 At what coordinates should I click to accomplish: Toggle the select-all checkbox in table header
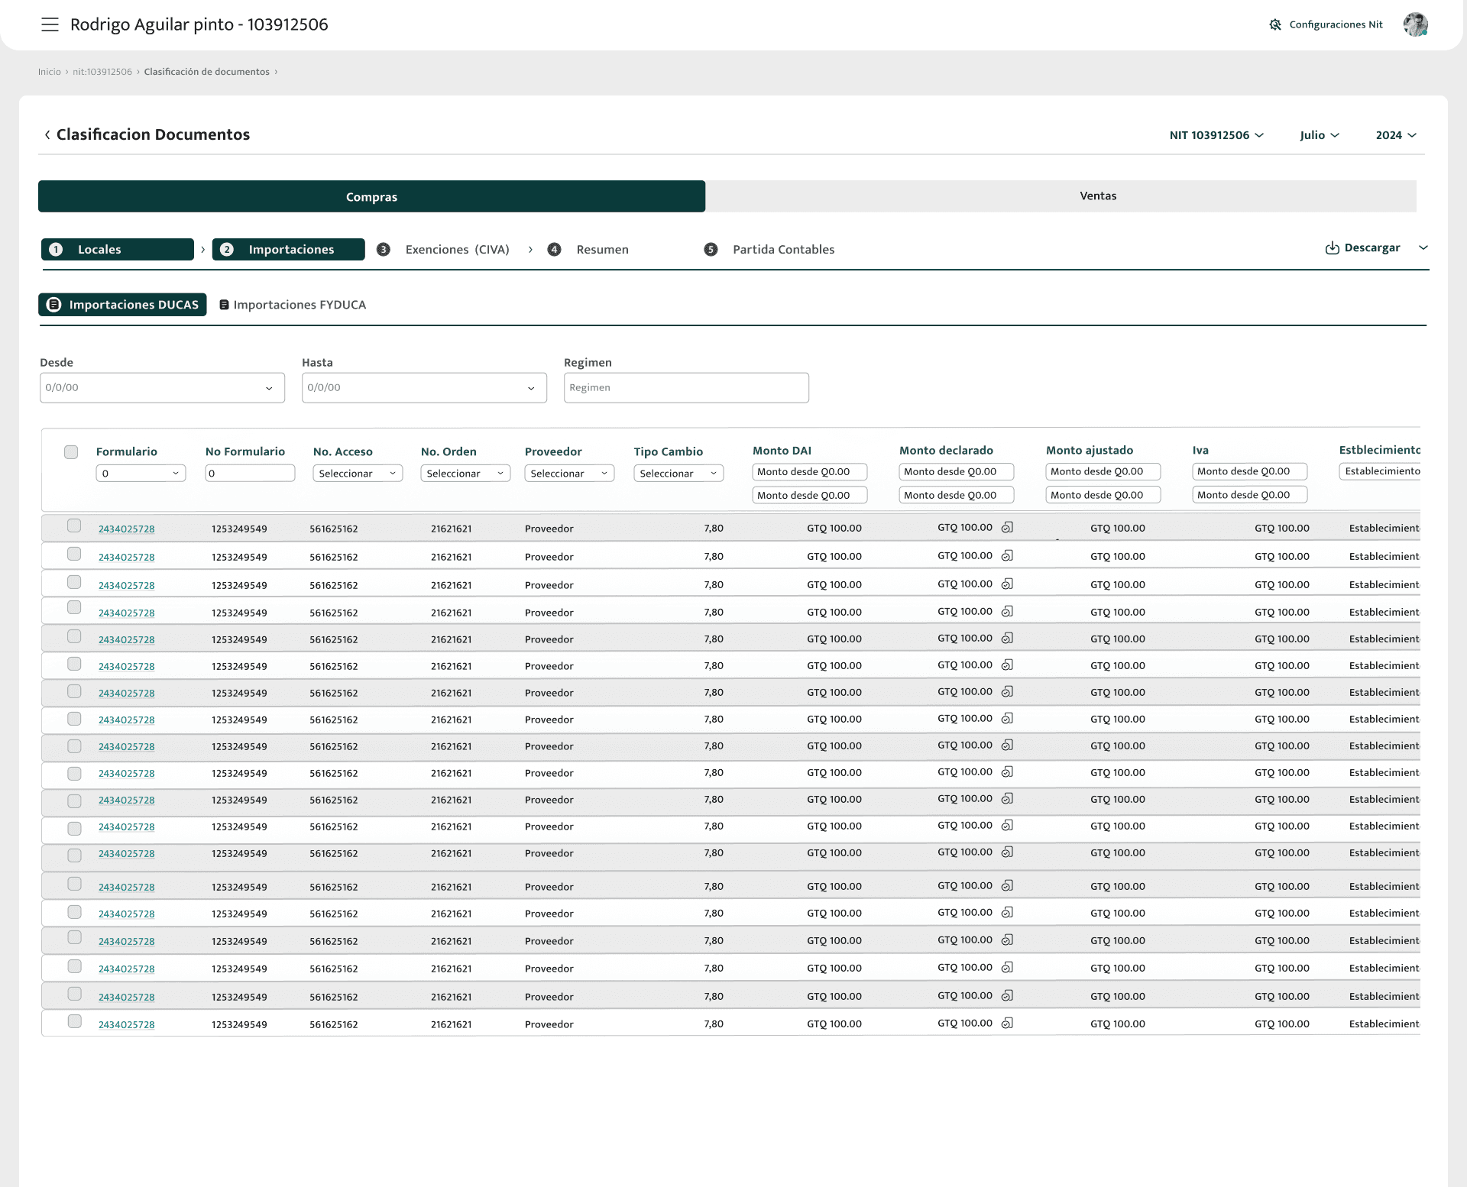[x=71, y=452]
